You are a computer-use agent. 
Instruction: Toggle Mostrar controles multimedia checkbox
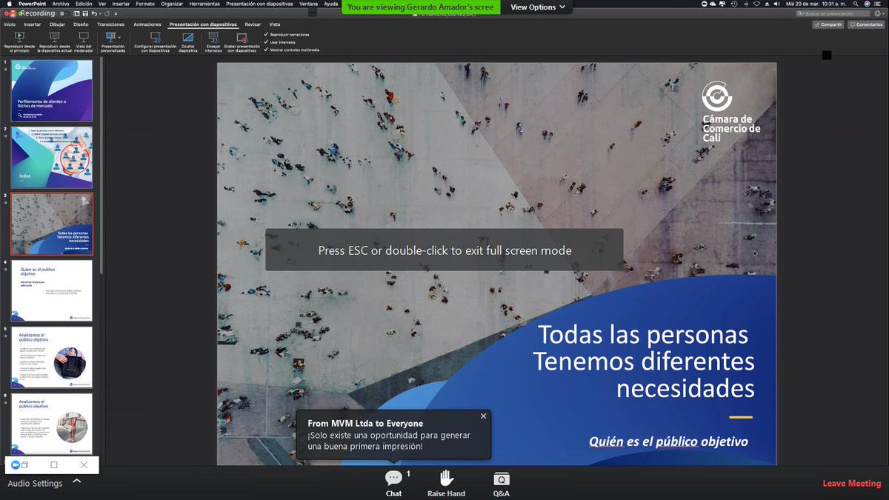[267, 50]
